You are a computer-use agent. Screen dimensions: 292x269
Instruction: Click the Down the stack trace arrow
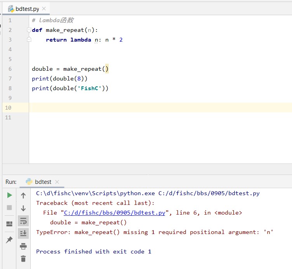[23, 208]
